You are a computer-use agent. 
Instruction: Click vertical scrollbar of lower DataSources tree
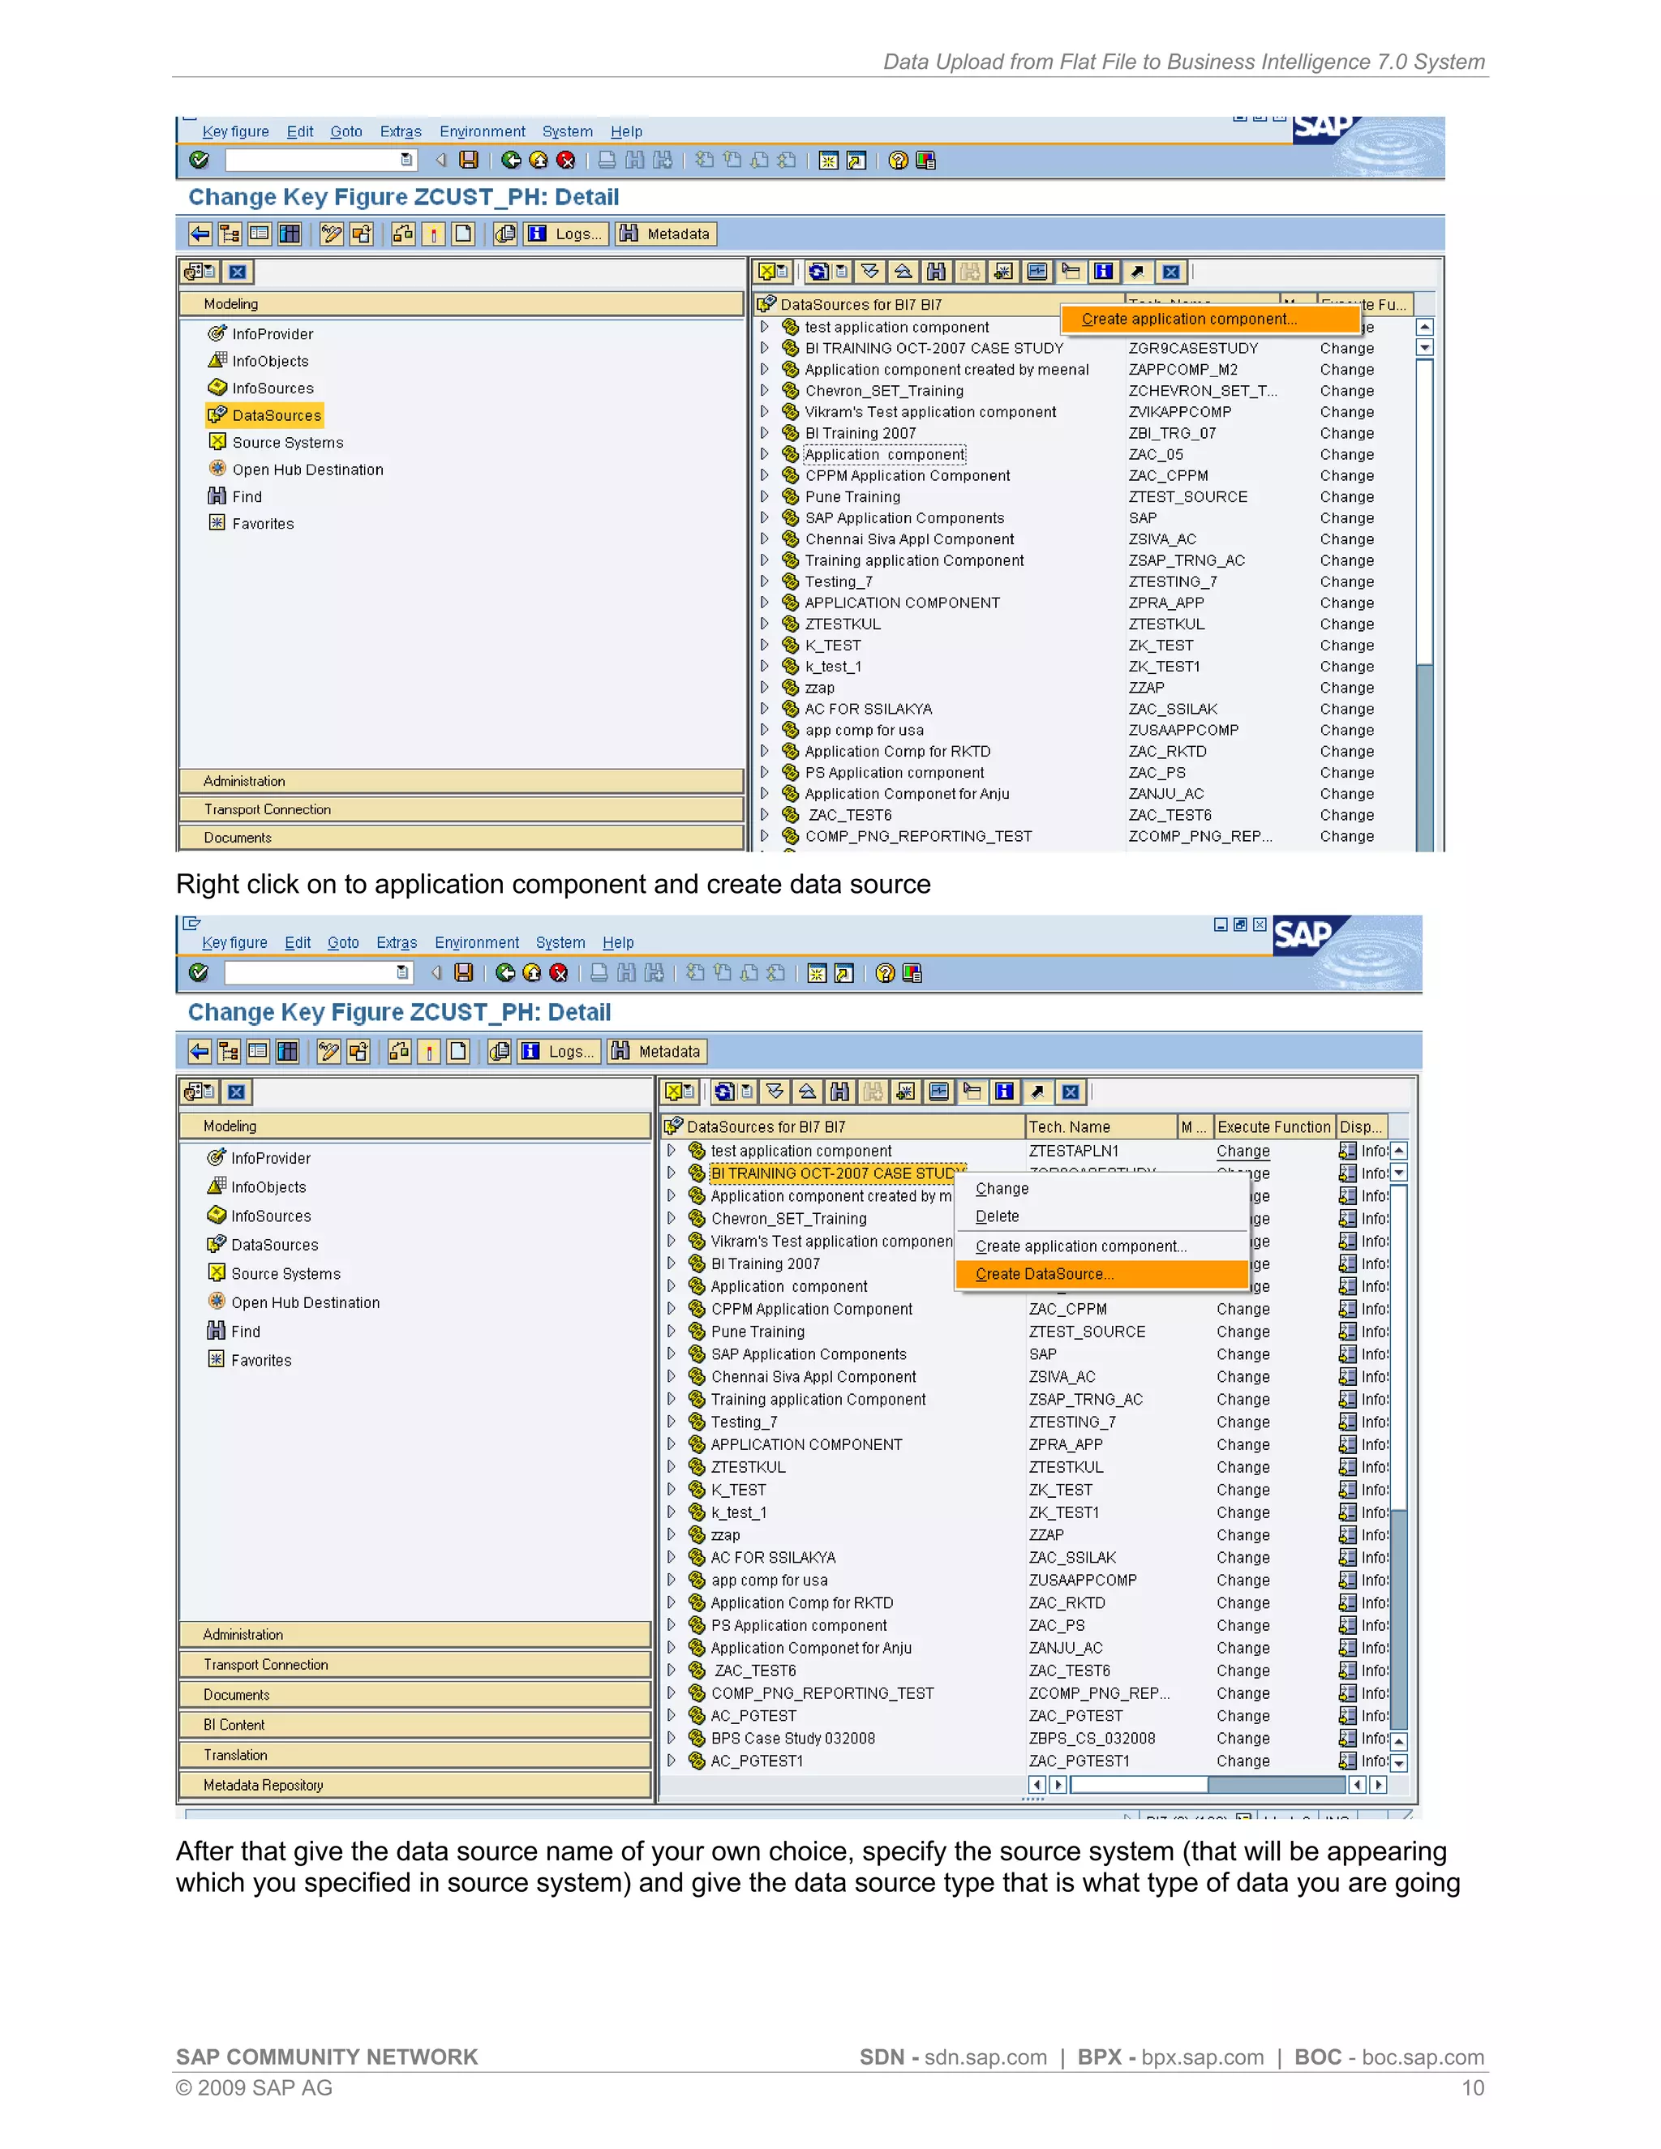[x=1399, y=1456]
